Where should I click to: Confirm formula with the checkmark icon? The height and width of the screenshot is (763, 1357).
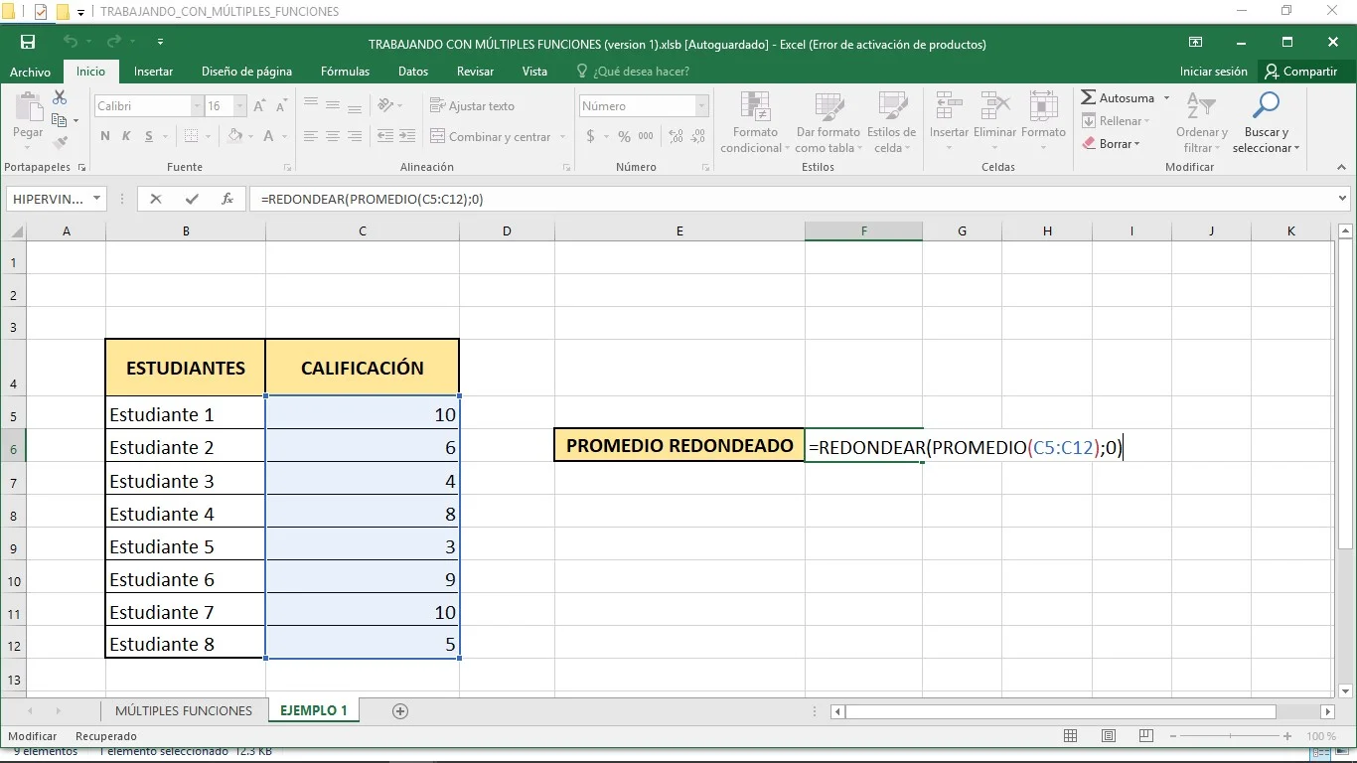coord(192,199)
